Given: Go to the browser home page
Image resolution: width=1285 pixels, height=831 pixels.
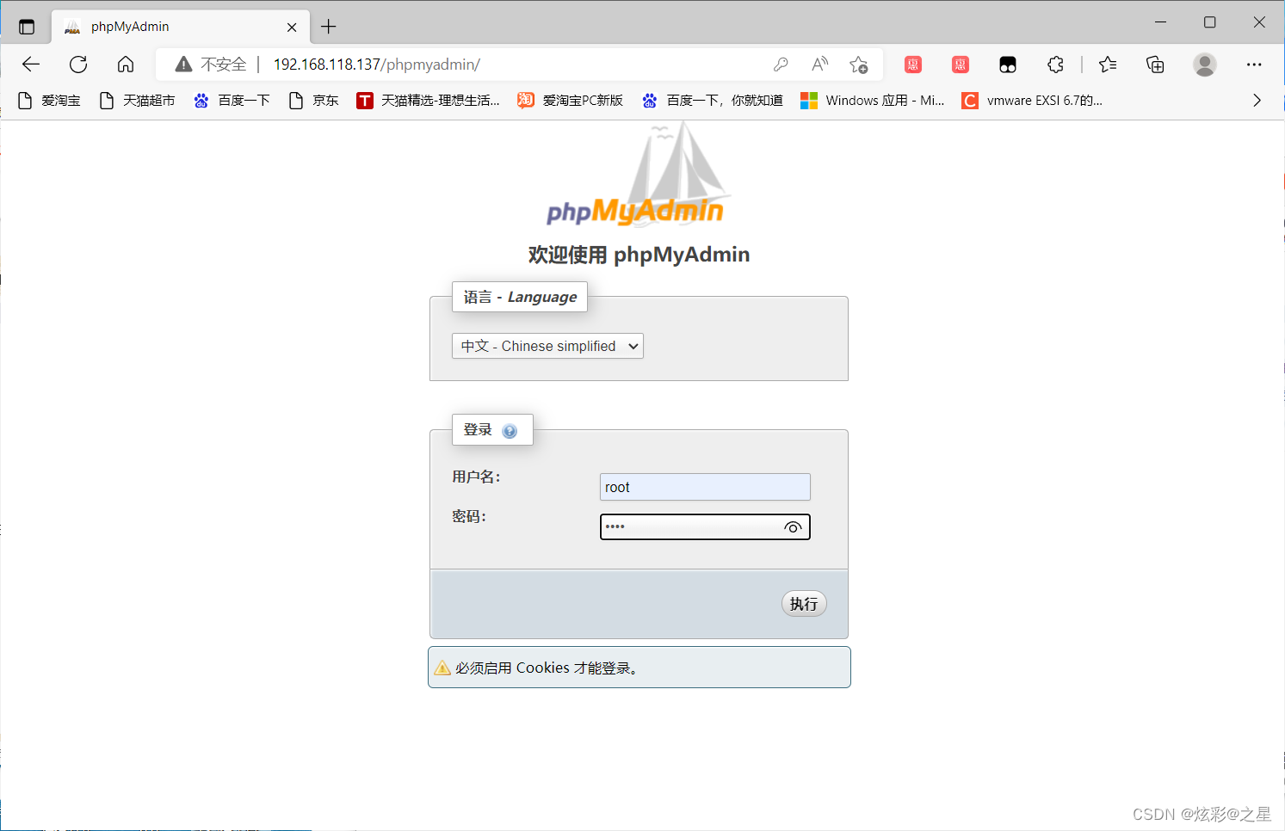Looking at the screenshot, I should coord(125,64).
